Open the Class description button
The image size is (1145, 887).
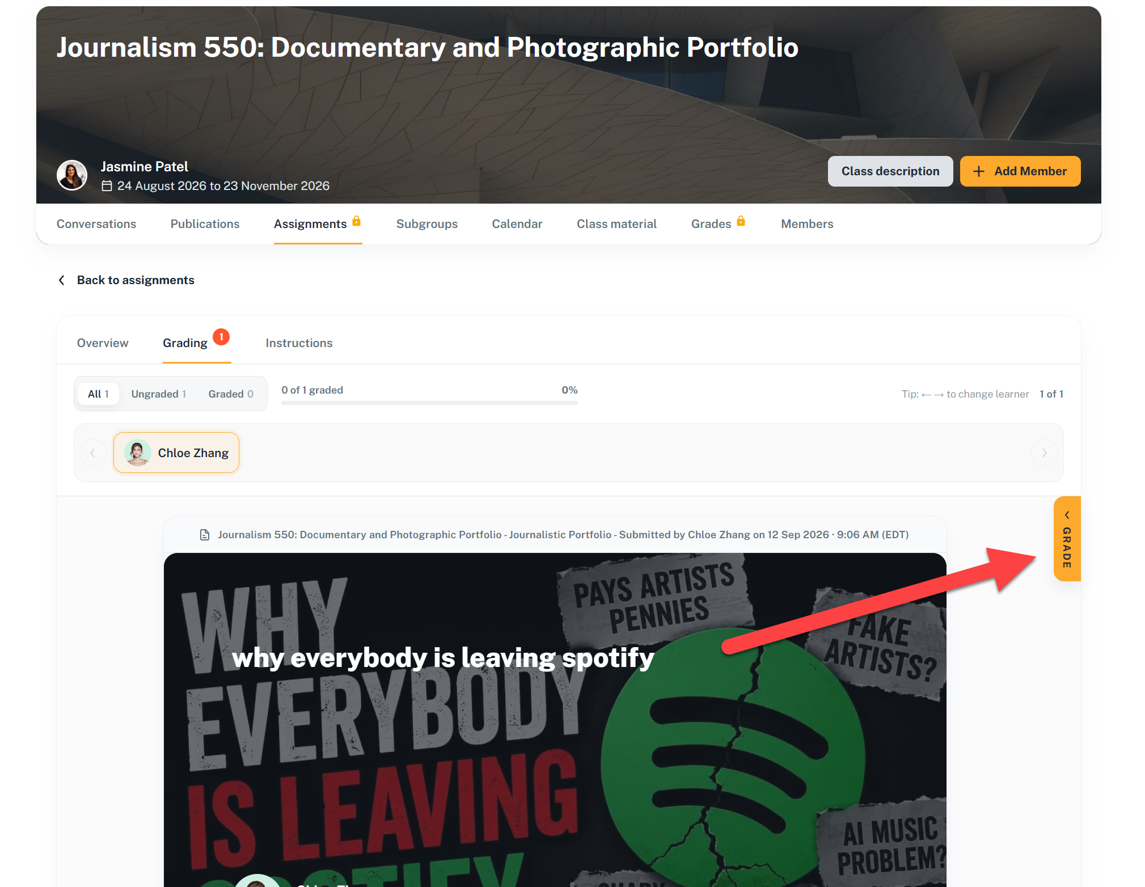890,171
